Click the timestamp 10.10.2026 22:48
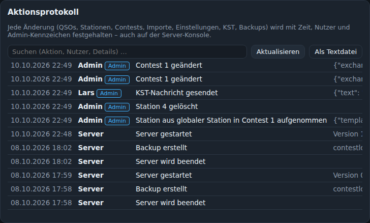The height and width of the screenshot is (223, 370). 41,134
